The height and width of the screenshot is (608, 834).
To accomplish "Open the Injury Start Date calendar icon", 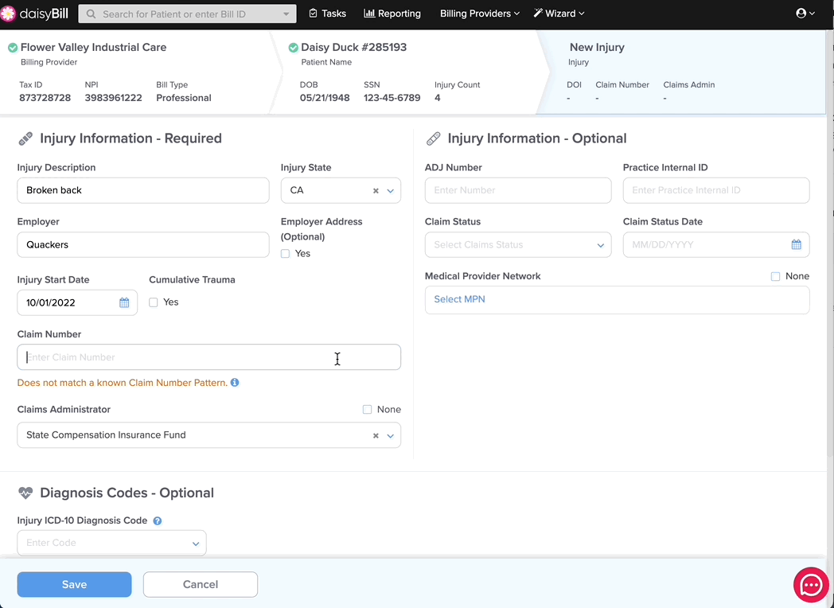I will (124, 302).
